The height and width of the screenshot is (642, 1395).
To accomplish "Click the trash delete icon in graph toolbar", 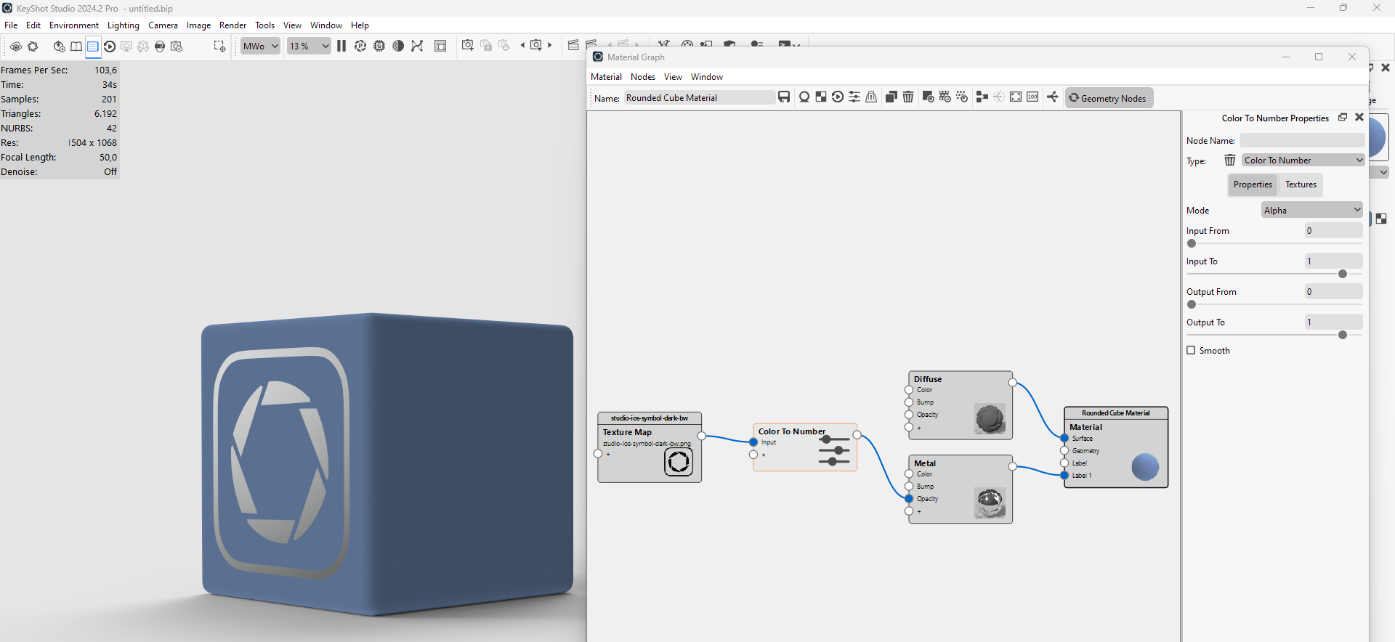I will (908, 97).
